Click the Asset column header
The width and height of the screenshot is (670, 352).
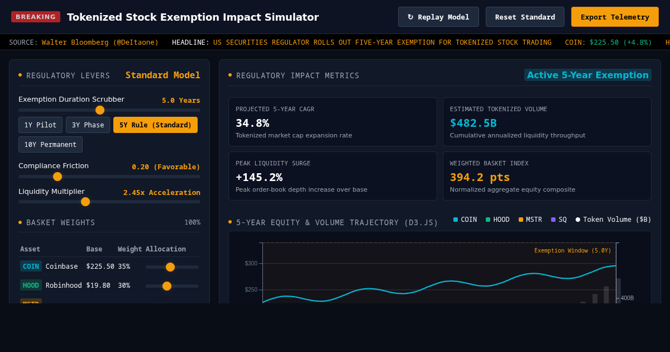click(30, 249)
